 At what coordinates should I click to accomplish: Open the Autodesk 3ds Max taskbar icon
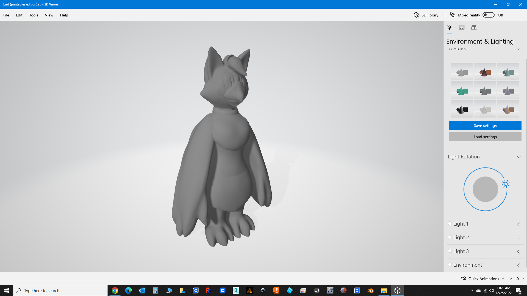point(236,291)
